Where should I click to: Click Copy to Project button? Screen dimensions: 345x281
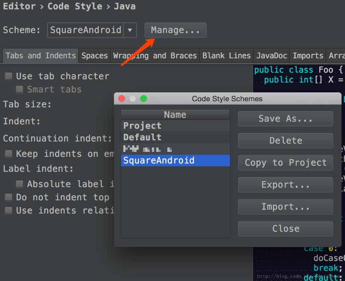tap(285, 163)
